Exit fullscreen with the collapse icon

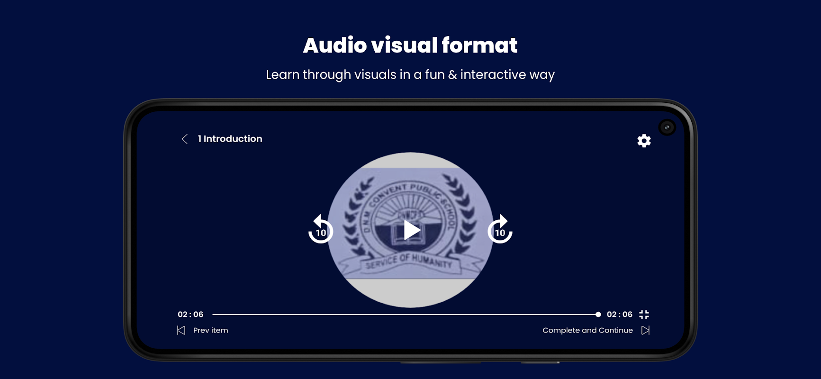tap(644, 315)
